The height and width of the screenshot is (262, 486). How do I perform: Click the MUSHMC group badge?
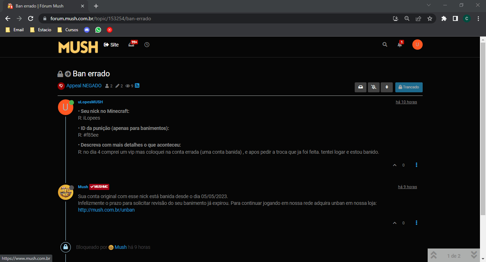tap(99, 187)
